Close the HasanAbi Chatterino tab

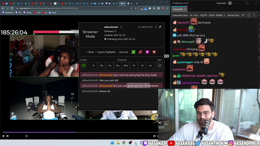(185, 9)
